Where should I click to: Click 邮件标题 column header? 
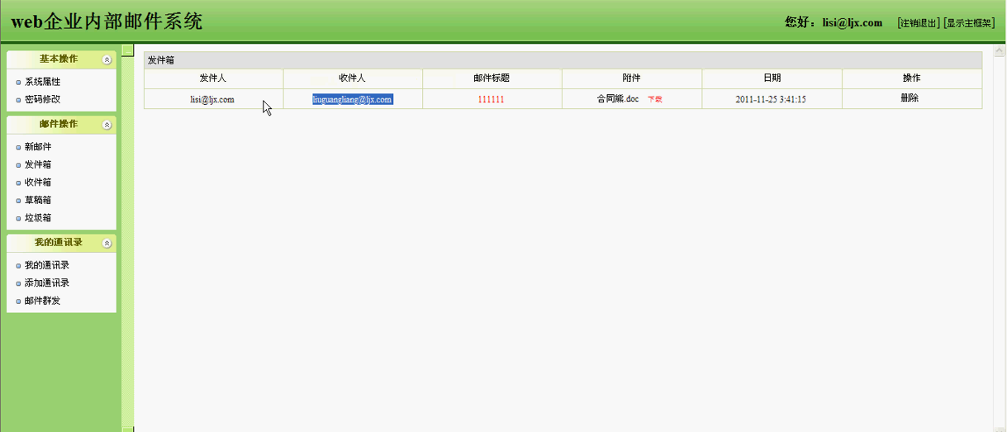[x=492, y=78]
